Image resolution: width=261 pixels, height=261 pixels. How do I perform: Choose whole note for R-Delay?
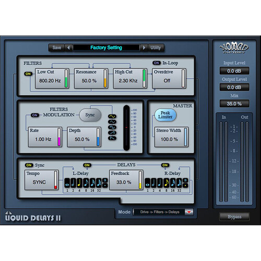tap(148, 183)
